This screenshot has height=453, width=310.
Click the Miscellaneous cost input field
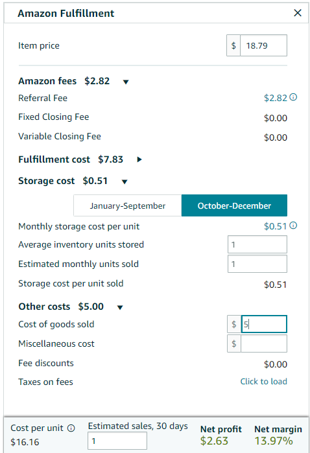click(x=264, y=343)
